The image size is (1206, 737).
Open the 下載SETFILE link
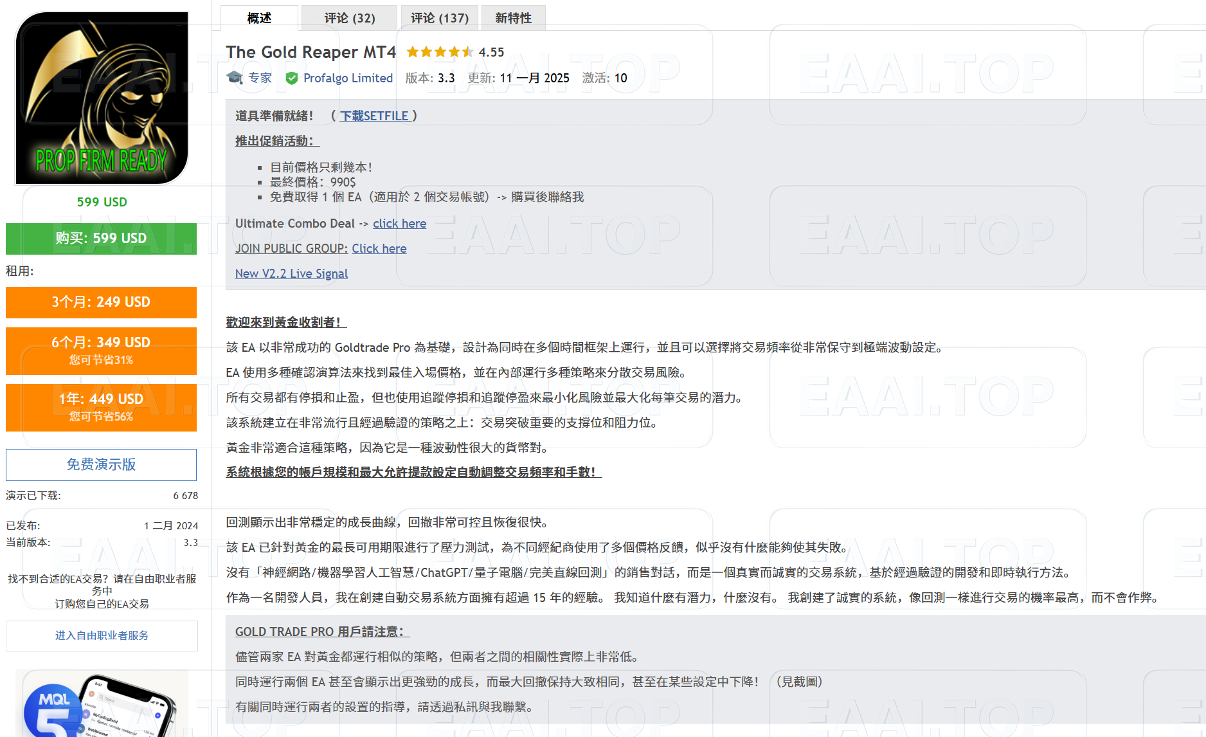375,116
